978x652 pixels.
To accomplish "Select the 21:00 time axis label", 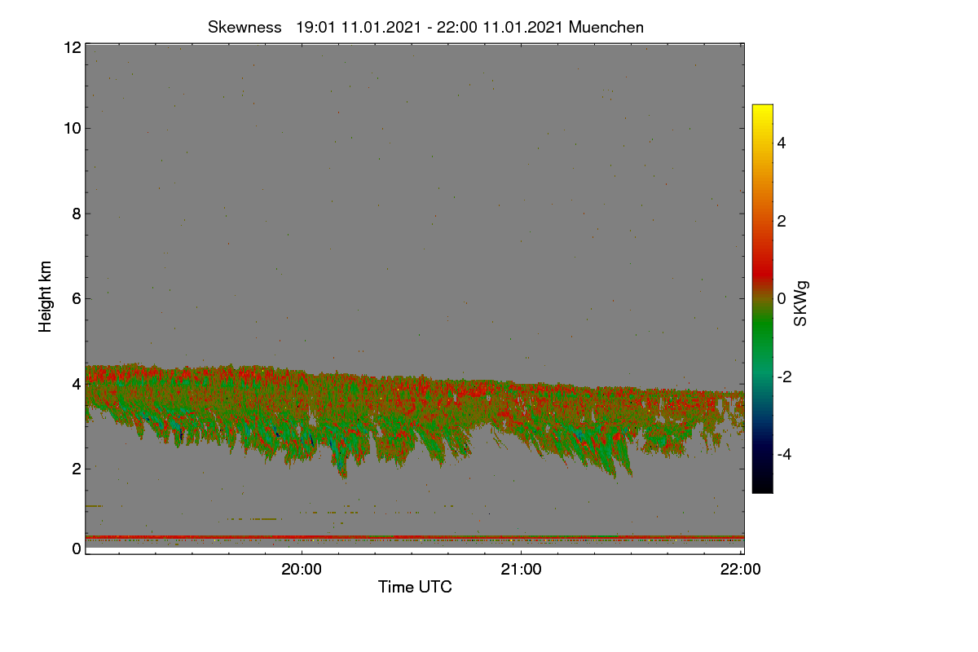I will [x=521, y=570].
